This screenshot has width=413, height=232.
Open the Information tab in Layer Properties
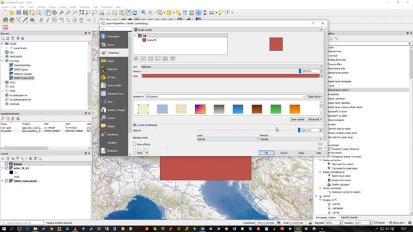(x=114, y=37)
